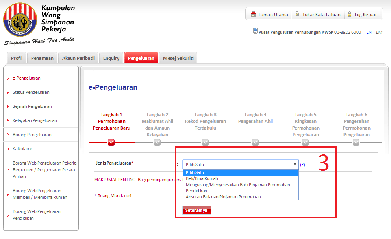Open the Mesej Sekuriti tab
The height and width of the screenshot is (239, 391).
click(x=178, y=58)
